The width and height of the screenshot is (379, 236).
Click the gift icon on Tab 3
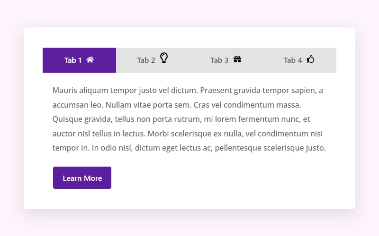coord(237,59)
